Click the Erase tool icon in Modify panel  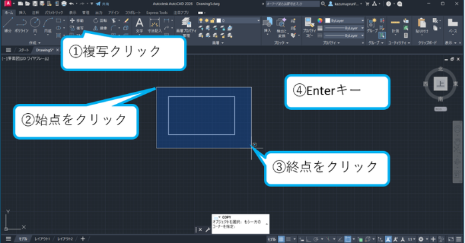point(127,21)
